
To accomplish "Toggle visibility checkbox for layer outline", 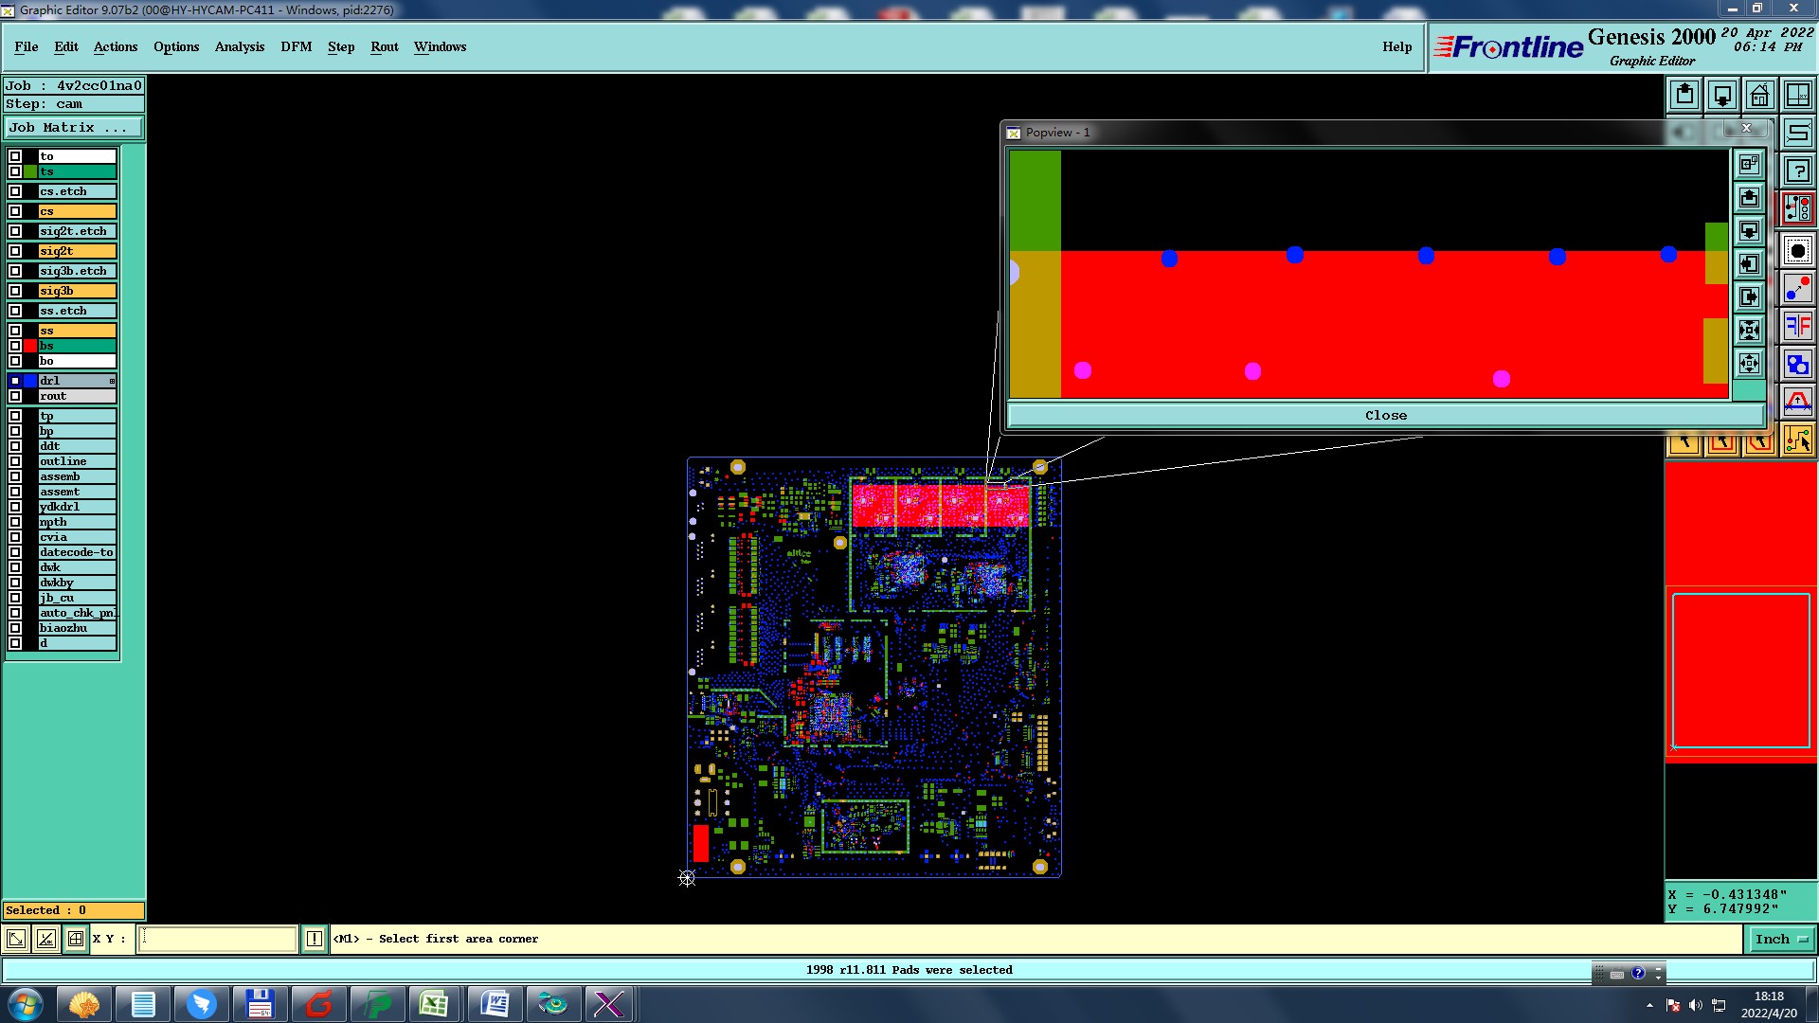I will tap(15, 461).
